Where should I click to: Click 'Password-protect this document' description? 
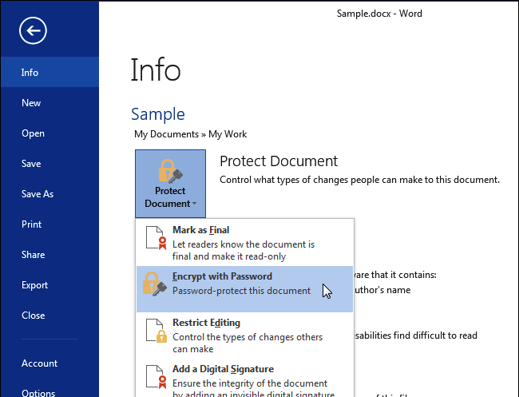[241, 291]
